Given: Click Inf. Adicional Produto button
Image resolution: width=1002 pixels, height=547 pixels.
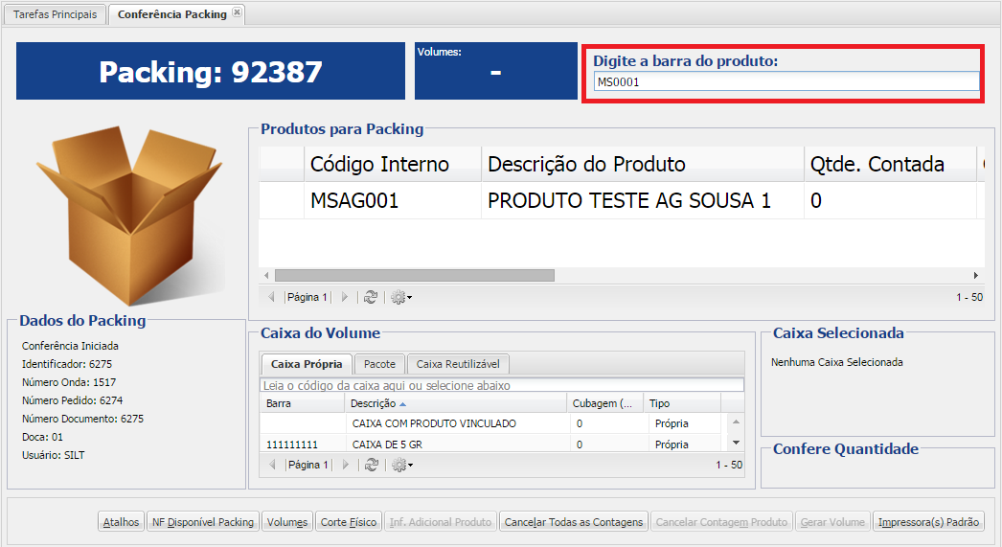Looking at the screenshot, I should [x=441, y=522].
